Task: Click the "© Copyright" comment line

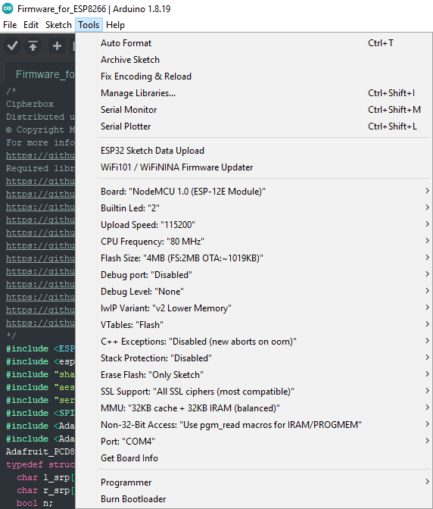Action: [x=40, y=130]
